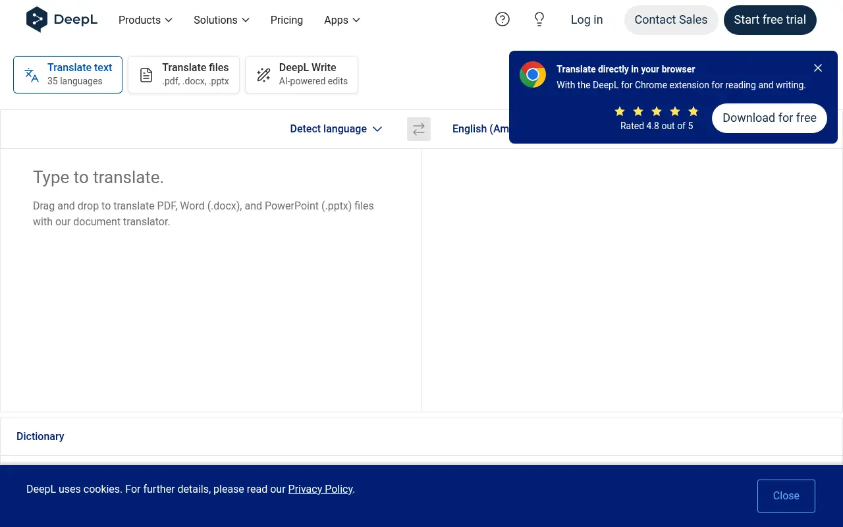This screenshot has height=527, width=843.
Task: Open the Privacy Policy link
Action: [x=321, y=489]
